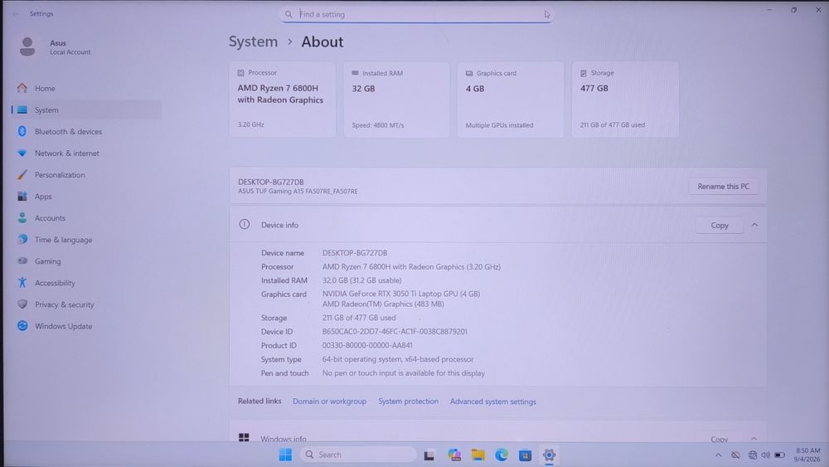Copy the Device info details
829x467 pixels.
(719, 226)
